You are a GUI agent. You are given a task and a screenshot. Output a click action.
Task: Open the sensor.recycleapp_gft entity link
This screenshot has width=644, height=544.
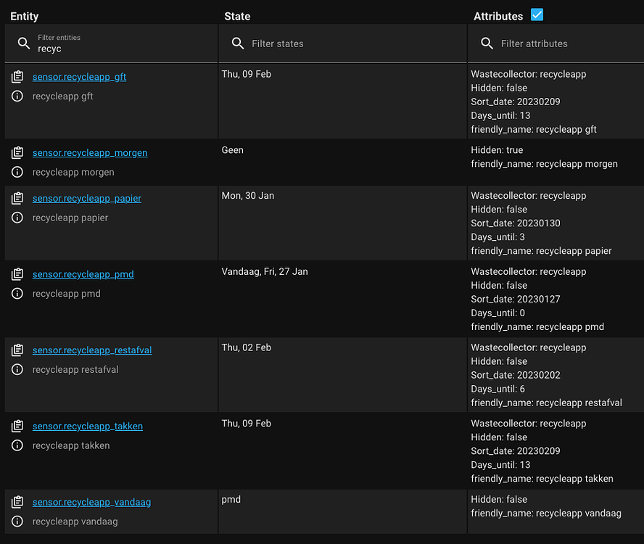79,77
